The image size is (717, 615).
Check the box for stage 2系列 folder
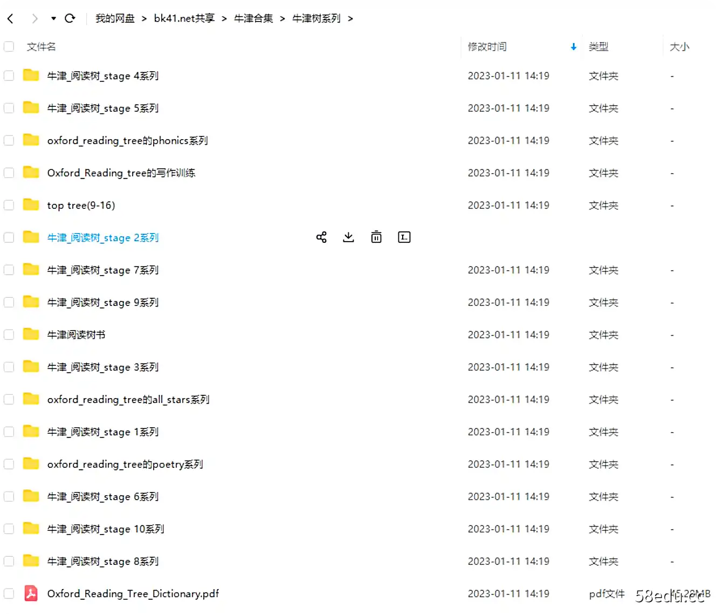point(9,237)
